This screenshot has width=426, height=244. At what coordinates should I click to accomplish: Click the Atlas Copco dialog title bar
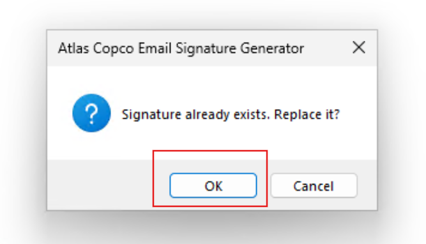(x=212, y=48)
